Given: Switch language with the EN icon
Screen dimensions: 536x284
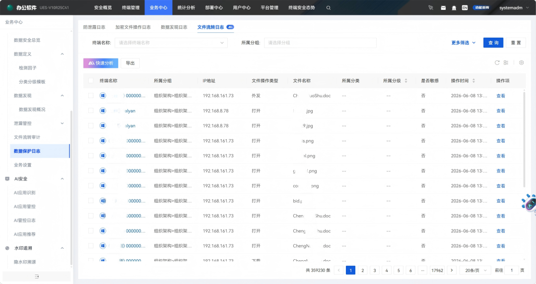Looking at the screenshot, I should tap(465, 7).
